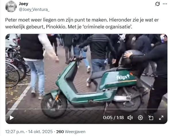The height and width of the screenshot is (136, 172).
Task: Open Joey's profile avatar picture
Action: point(11,7)
